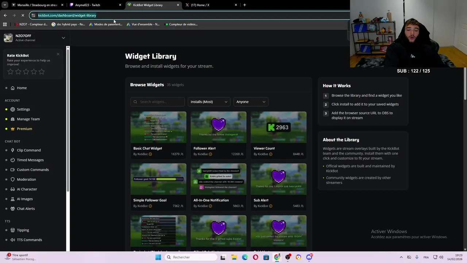
Task: Rate KickBot three stars
Action: (26, 72)
